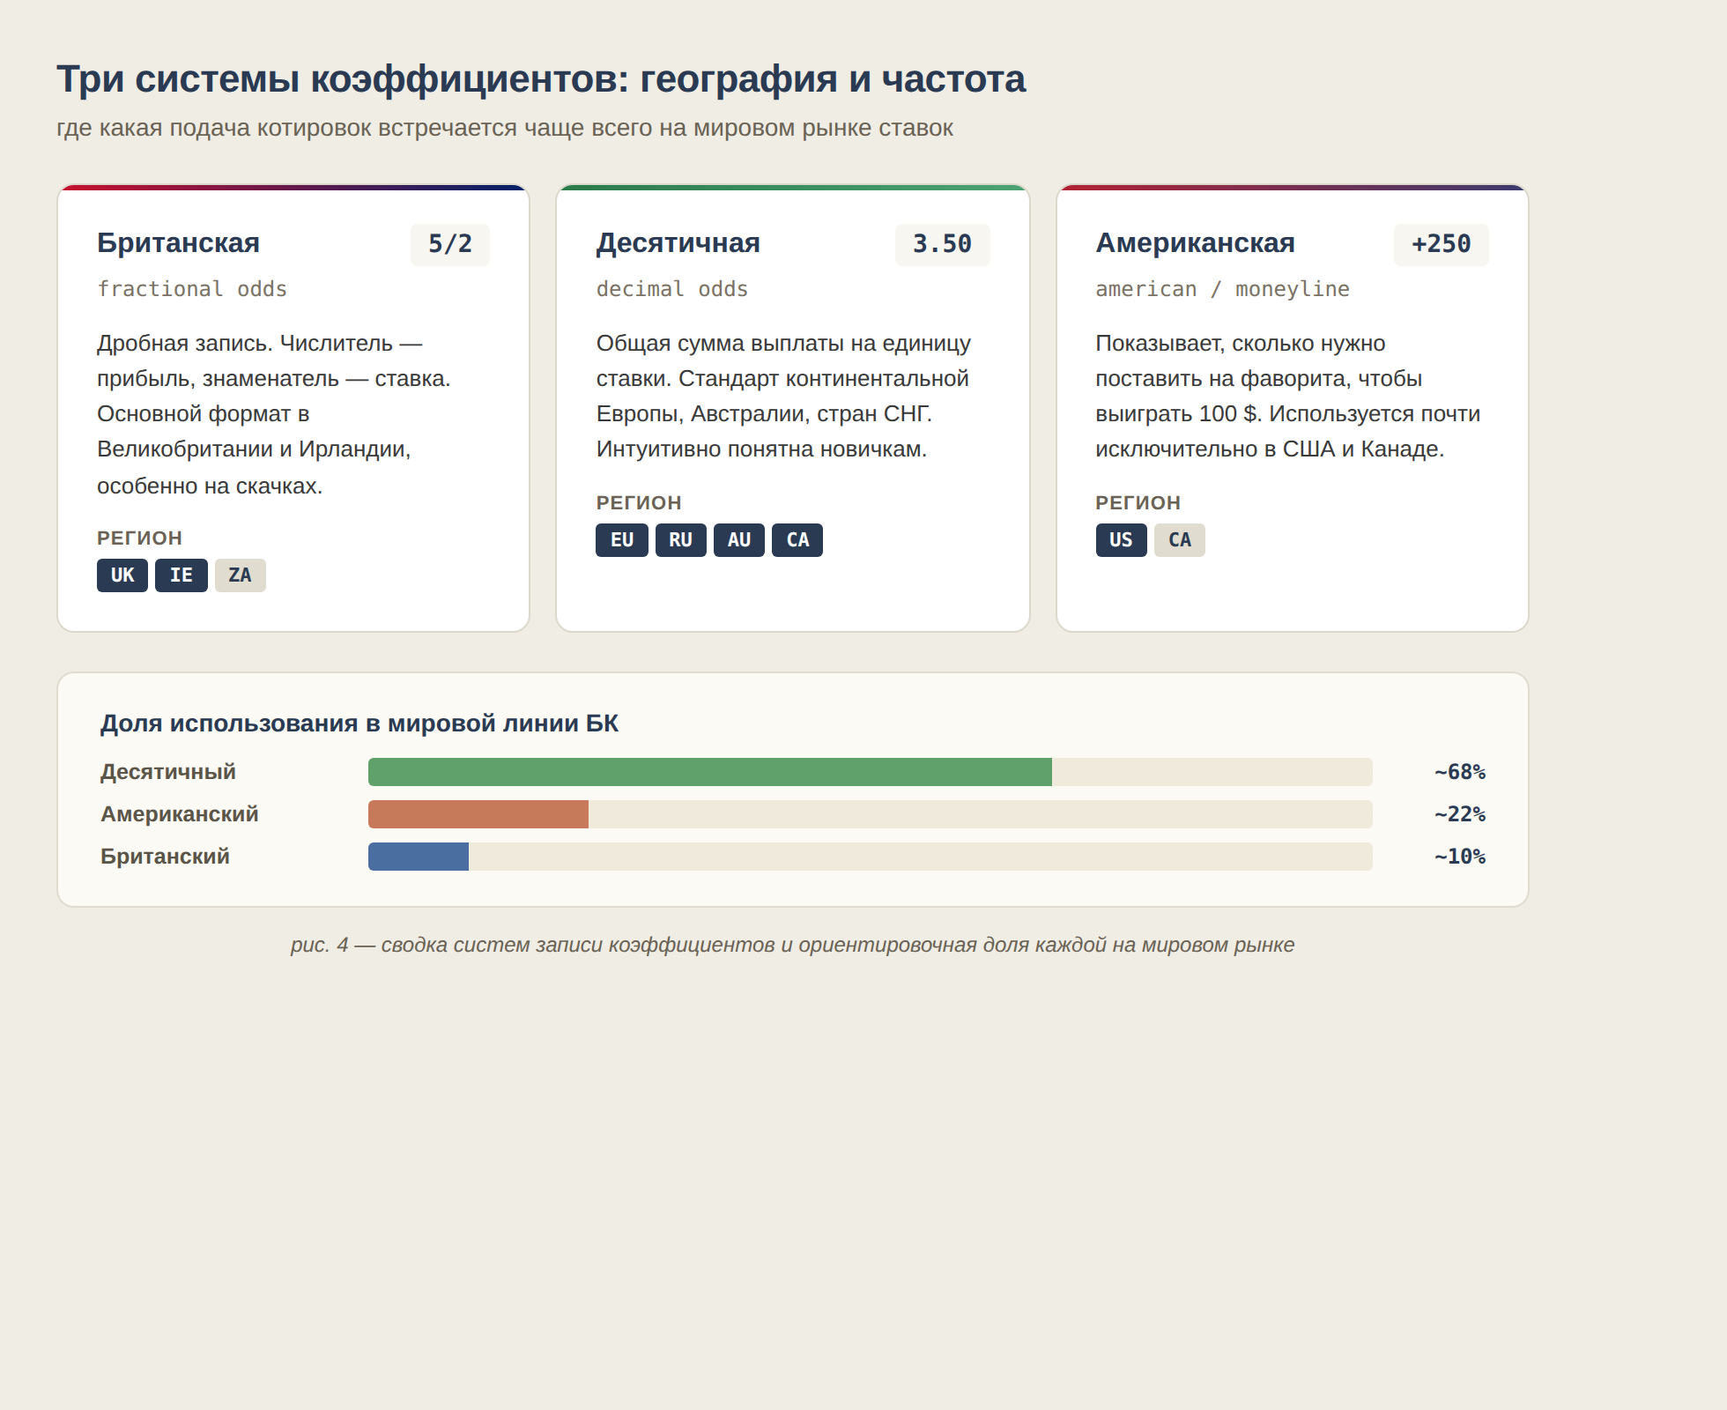This screenshot has width=1727, height=1410.
Task: Click the green Десятичный usage bar
Action: click(x=709, y=772)
